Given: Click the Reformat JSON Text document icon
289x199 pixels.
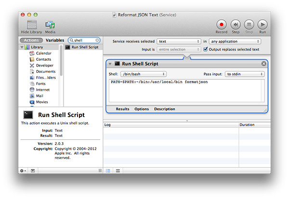Looking at the screenshot, I should (x=115, y=15).
